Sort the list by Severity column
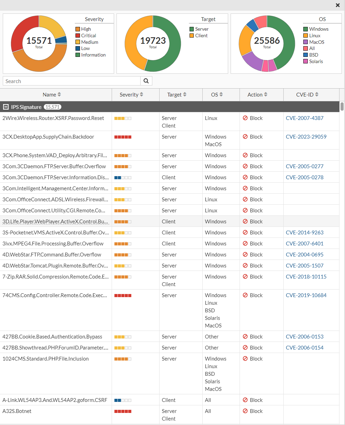The height and width of the screenshot is (425, 345). (x=141, y=94)
